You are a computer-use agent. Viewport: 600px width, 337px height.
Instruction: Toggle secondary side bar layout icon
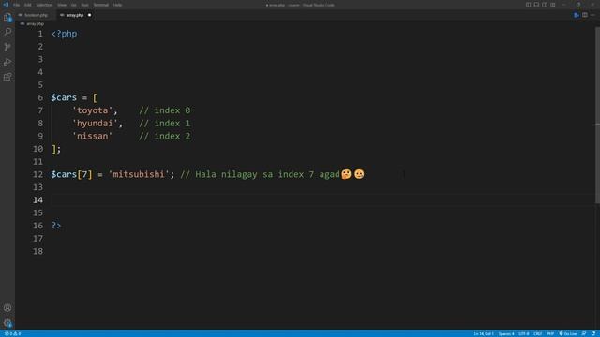click(545, 5)
